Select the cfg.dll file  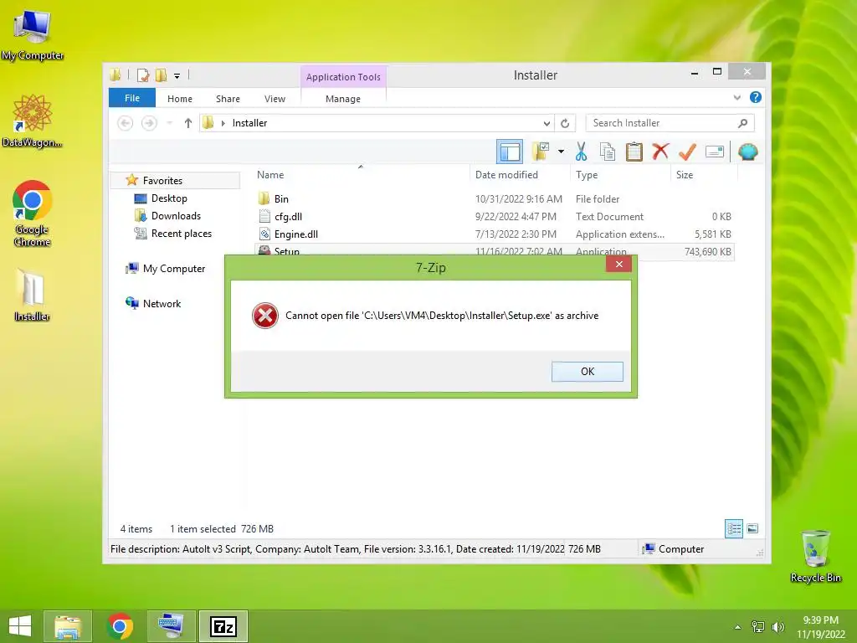[494, 217]
